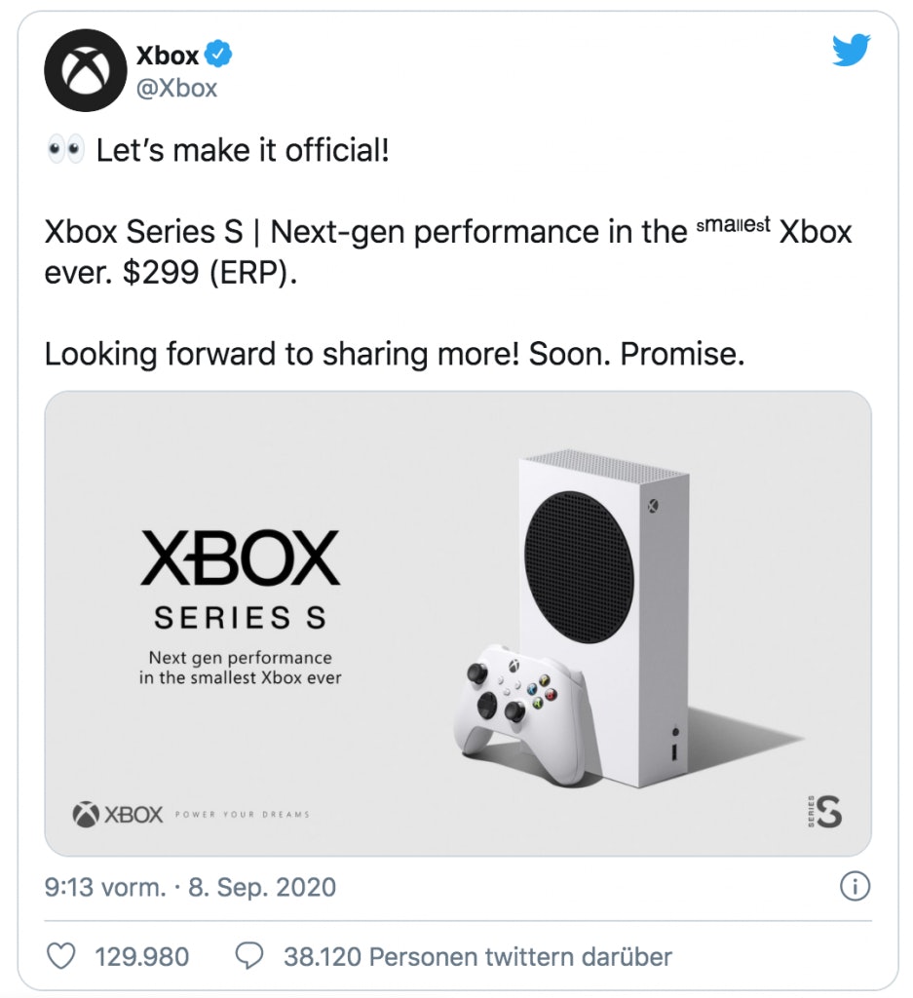Click the info icon beside the timestamp
This screenshot has width=913, height=998.
click(854, 887)
